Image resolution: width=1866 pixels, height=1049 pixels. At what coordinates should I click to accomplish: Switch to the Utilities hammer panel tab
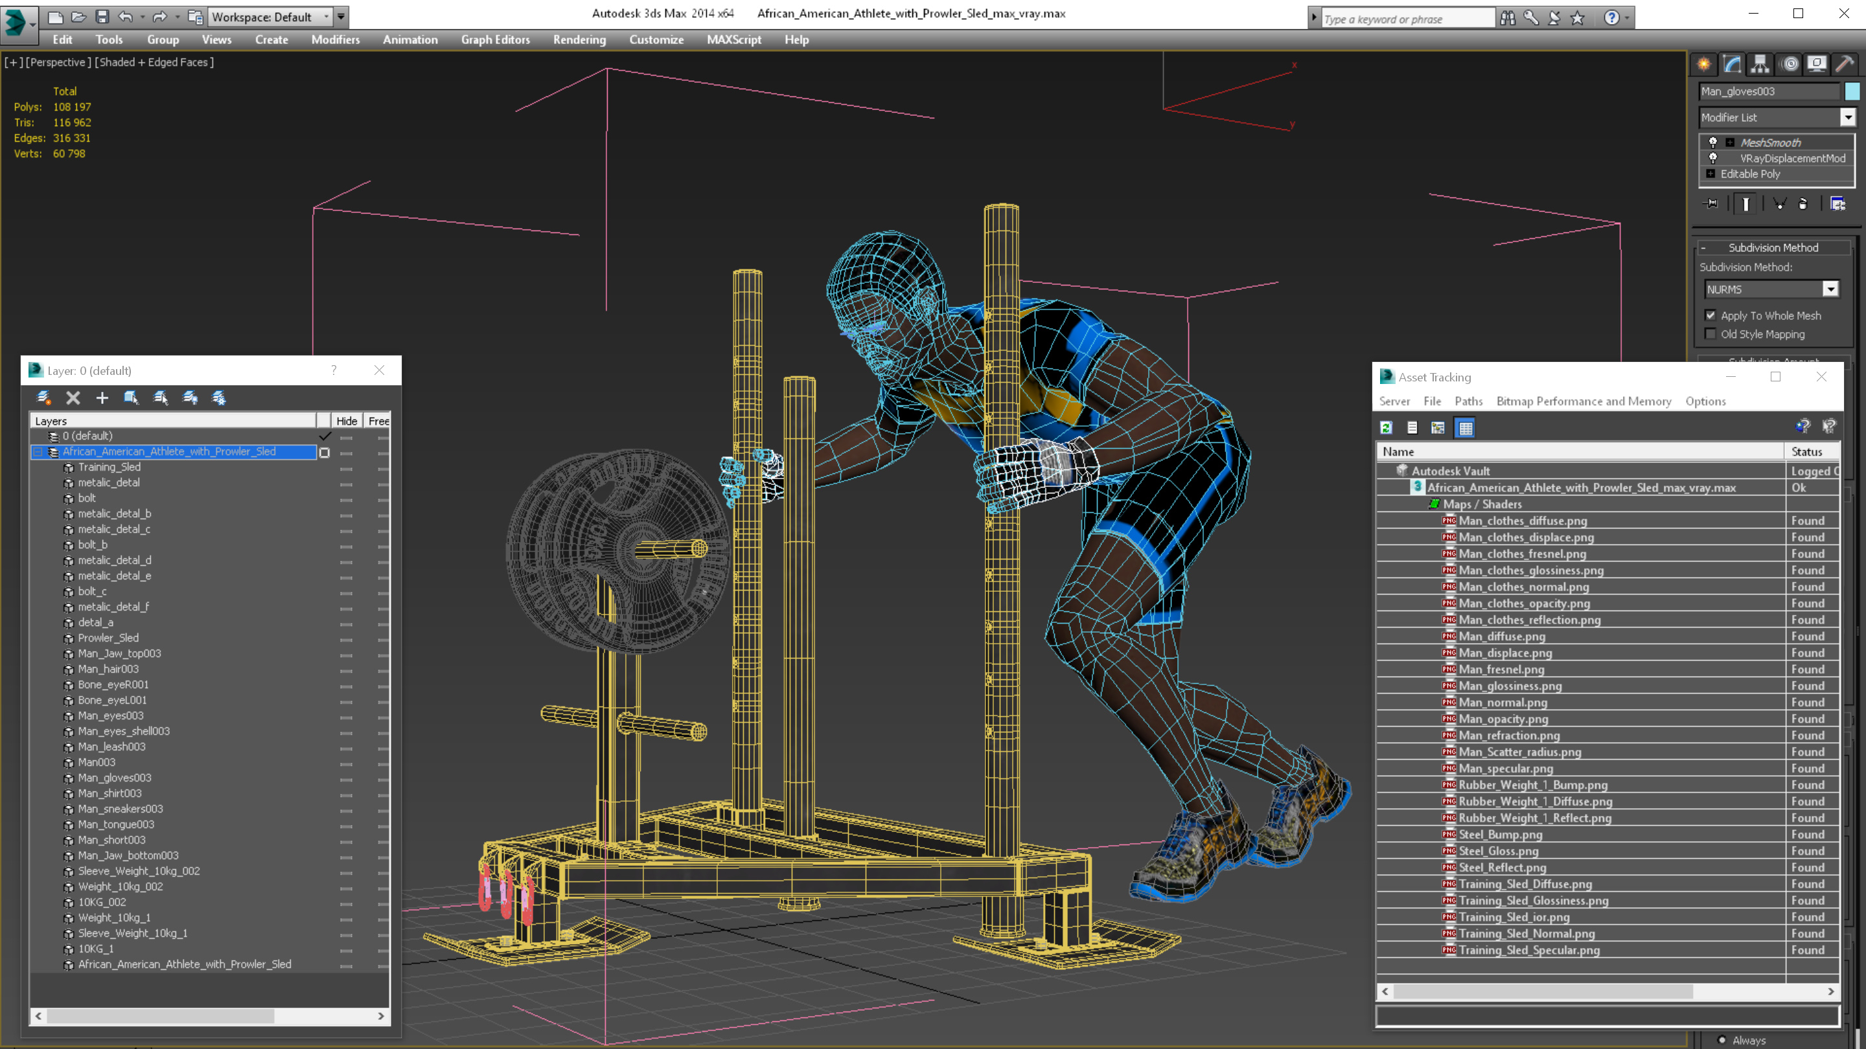point(1845,65)
